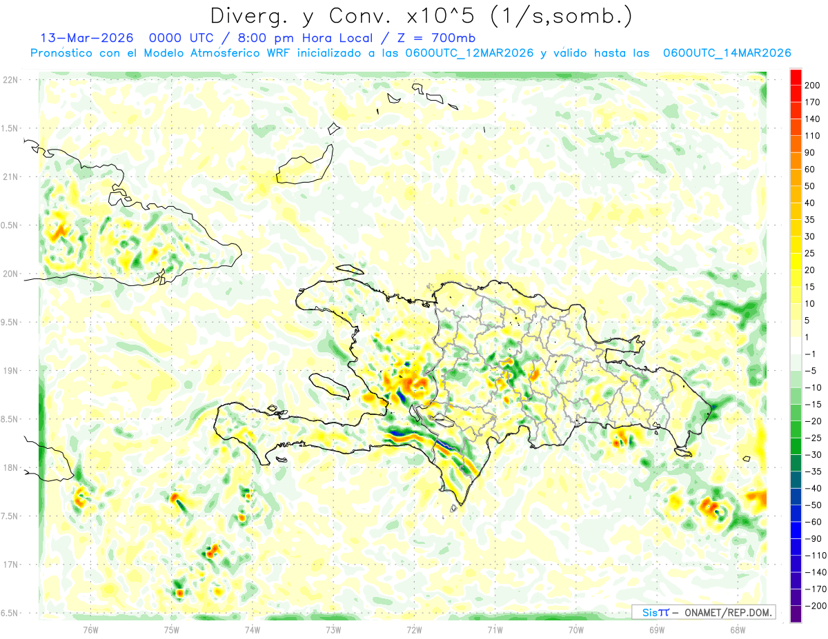Click the 22N latitude label
This screenshot has width=828, height=639.
(10, 80)
